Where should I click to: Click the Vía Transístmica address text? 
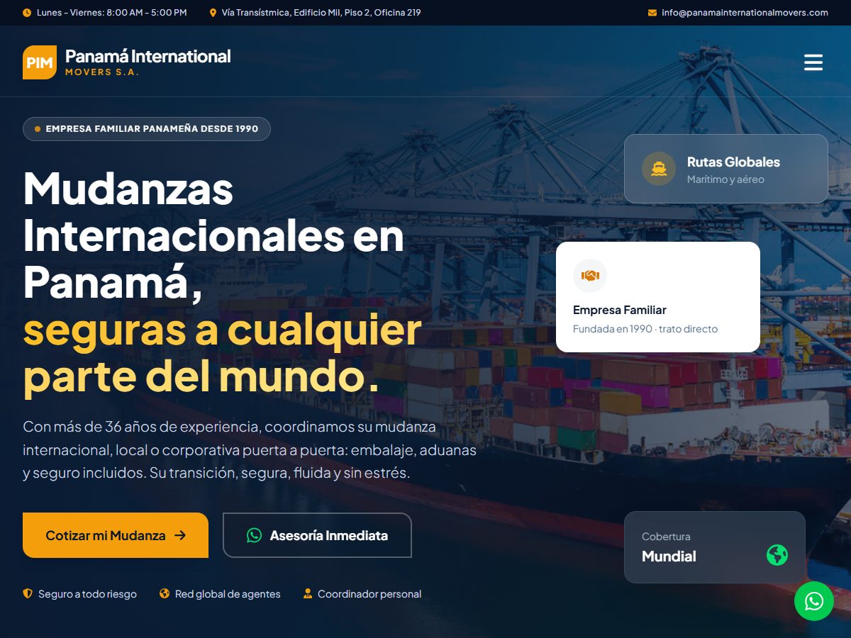coord(321,13)
